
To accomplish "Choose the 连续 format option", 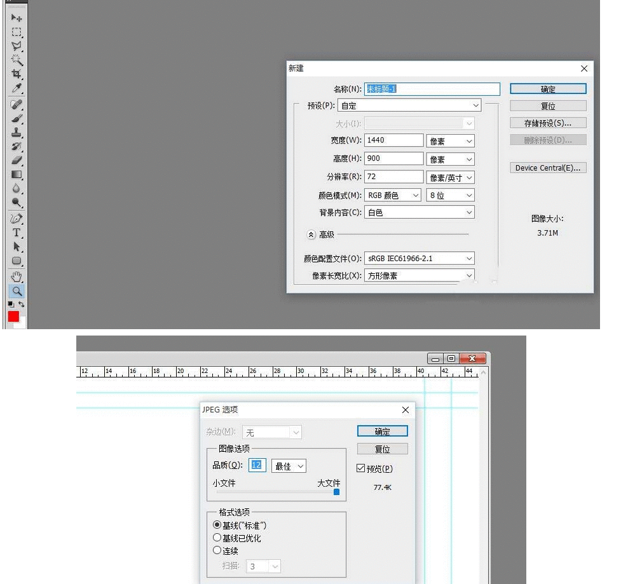I will tap(218, 550).
